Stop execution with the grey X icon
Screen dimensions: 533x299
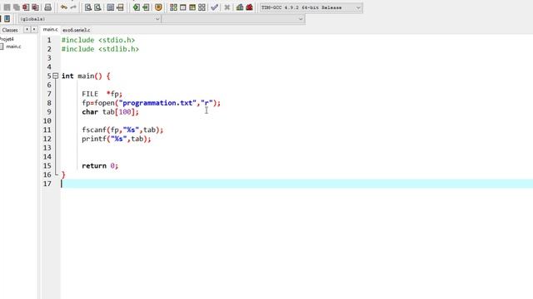(x=227, y=7)
